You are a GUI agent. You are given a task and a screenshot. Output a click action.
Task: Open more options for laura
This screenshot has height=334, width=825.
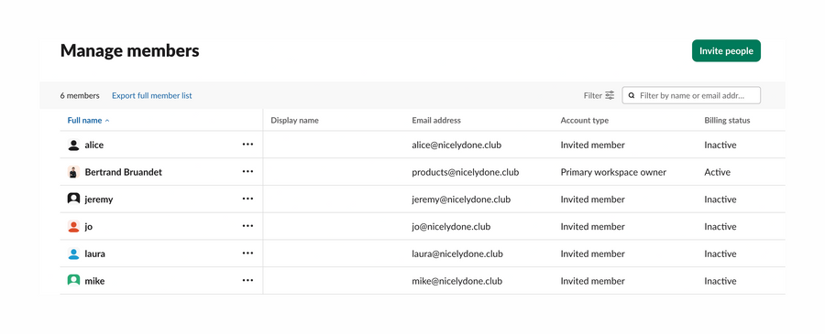[x=247, y=253]
